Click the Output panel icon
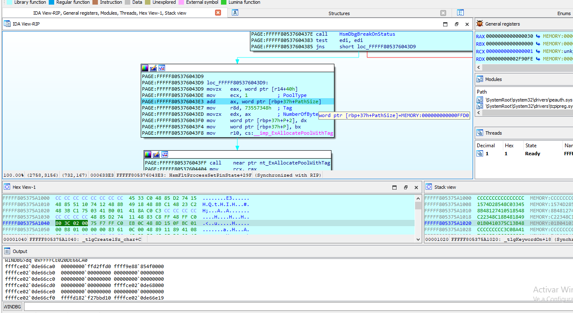 click(7, 251)
